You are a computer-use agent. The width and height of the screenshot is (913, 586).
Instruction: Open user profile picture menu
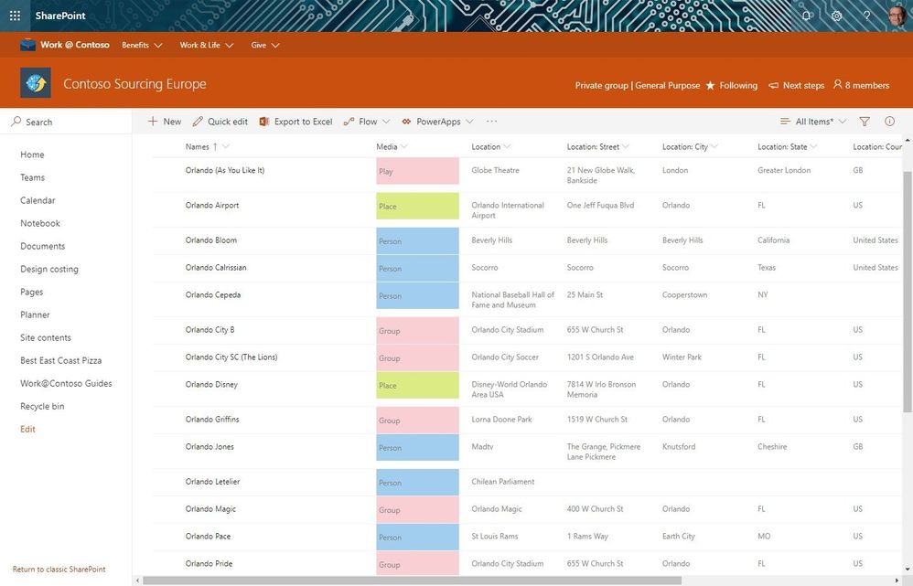[x=897, y=16]
